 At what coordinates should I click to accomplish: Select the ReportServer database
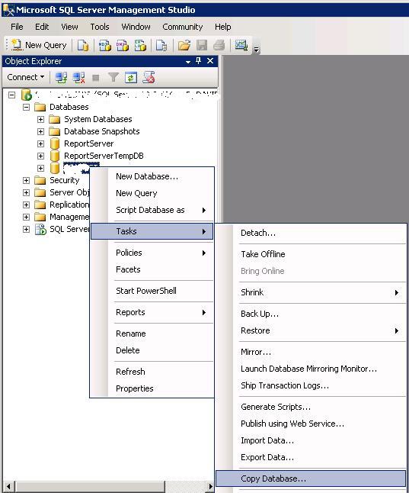89,143
